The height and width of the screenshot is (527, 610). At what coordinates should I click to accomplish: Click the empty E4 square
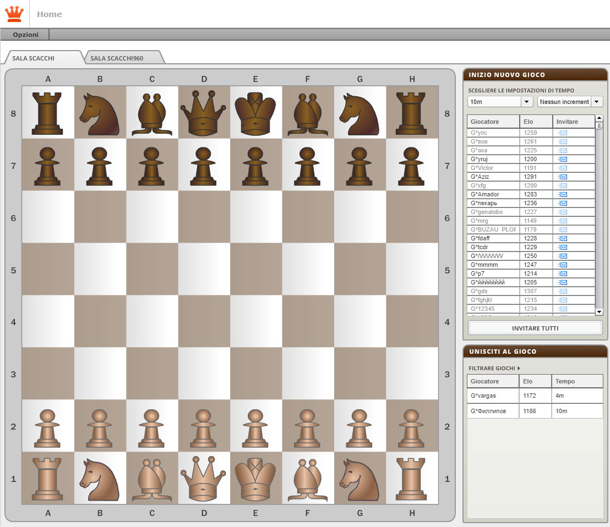click(255, 321)
